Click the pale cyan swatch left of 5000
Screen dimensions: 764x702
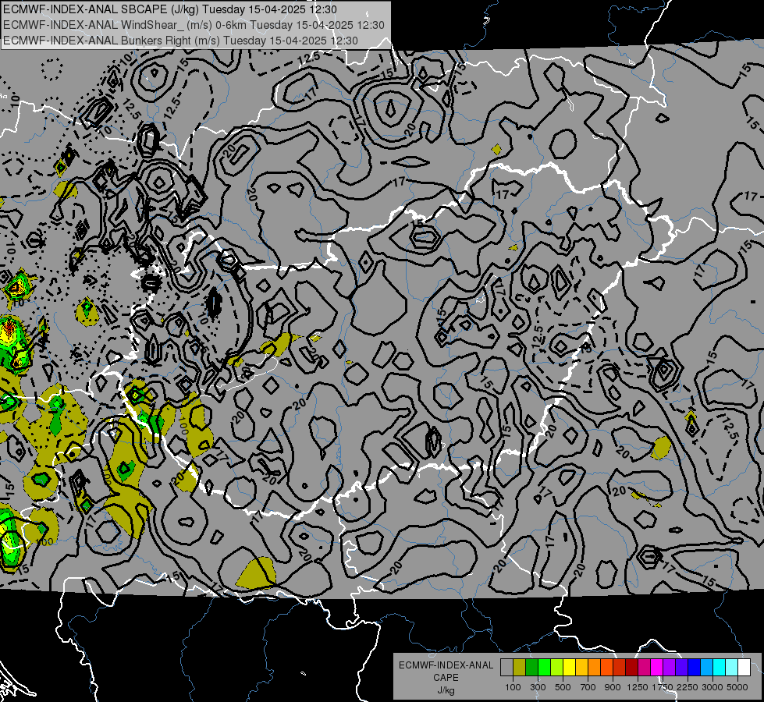732,667
